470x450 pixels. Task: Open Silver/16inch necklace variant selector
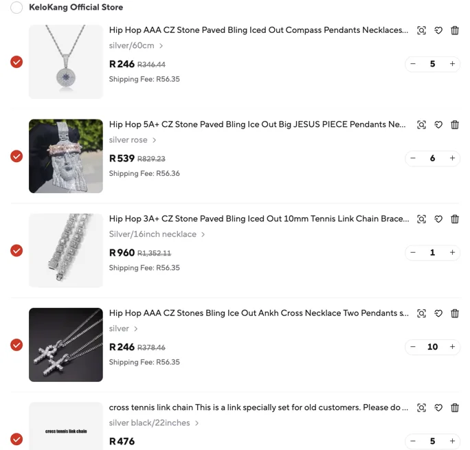tap(157, 234)
